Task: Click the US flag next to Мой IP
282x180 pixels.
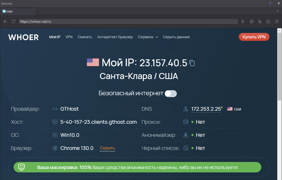Action: (x=93, y=62)
